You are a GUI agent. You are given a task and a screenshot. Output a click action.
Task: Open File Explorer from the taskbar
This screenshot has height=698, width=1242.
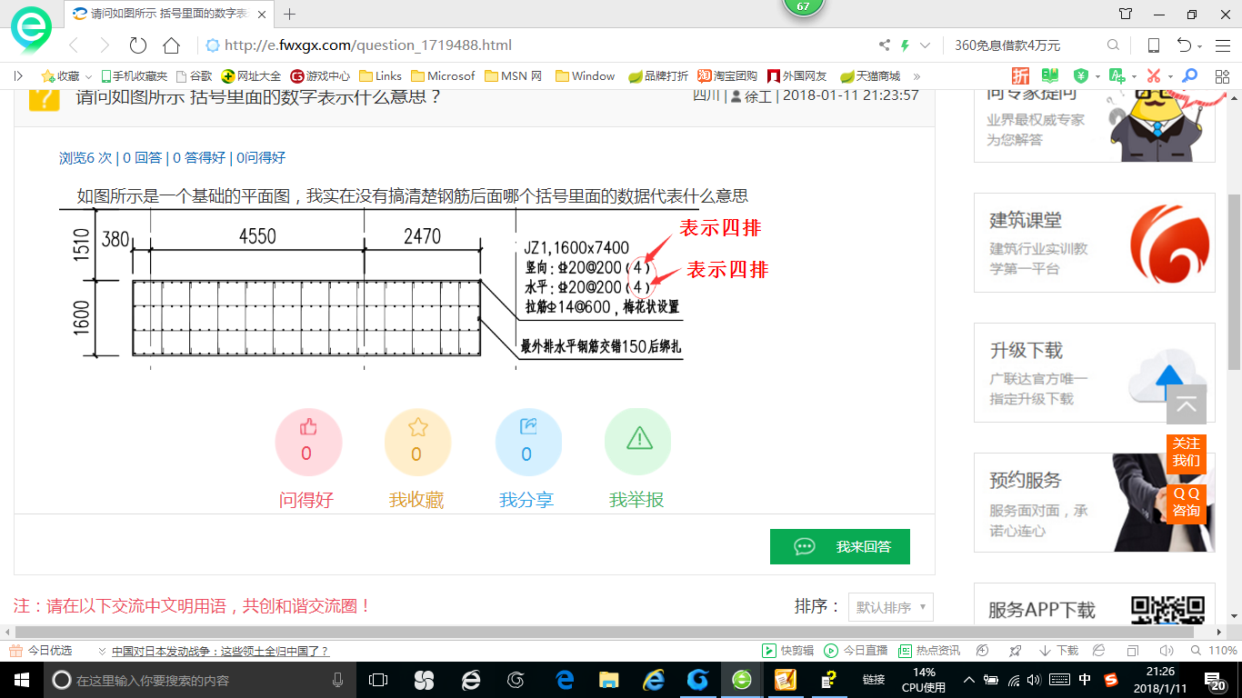tap(608, 680)
